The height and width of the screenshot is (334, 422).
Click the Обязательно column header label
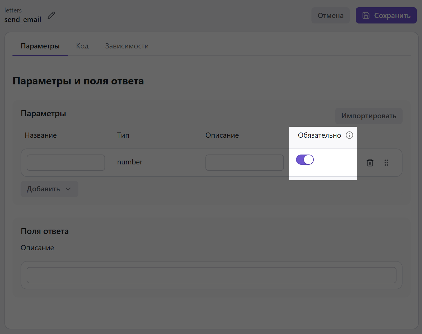[x=319, y=135]
